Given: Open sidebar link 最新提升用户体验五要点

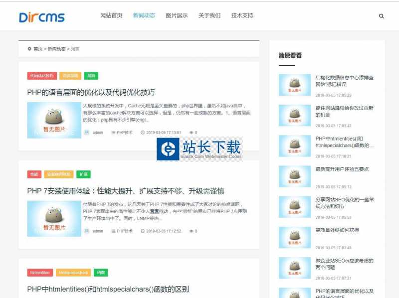Looking at the screenshot, I should click(342, 169).
